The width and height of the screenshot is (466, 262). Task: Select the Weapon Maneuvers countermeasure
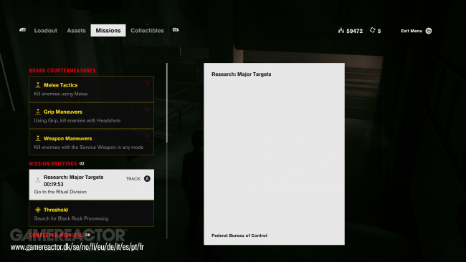click(x=92, y=142)
